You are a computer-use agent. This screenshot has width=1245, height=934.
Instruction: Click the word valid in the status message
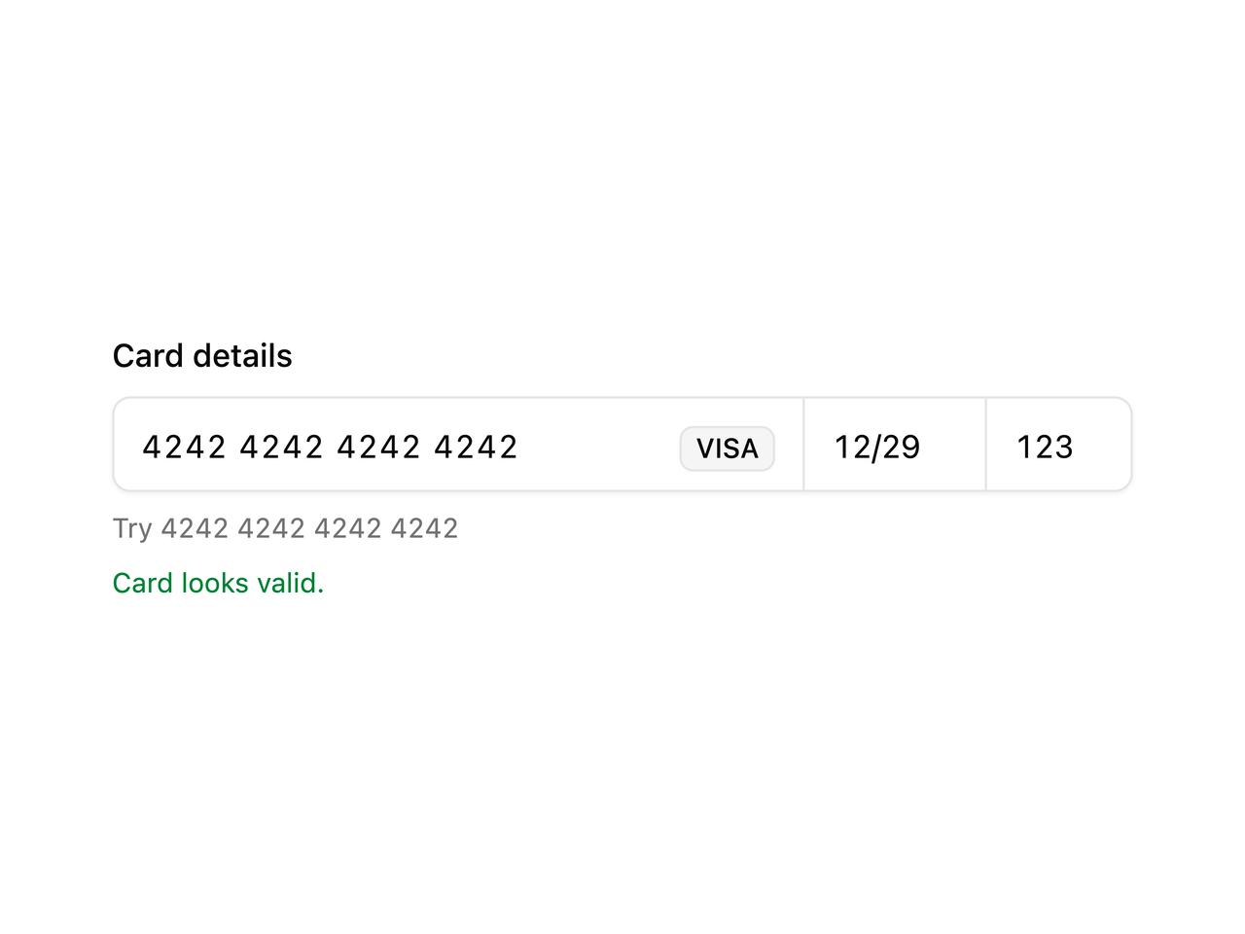pyautogui.click(x=290, y=583)
